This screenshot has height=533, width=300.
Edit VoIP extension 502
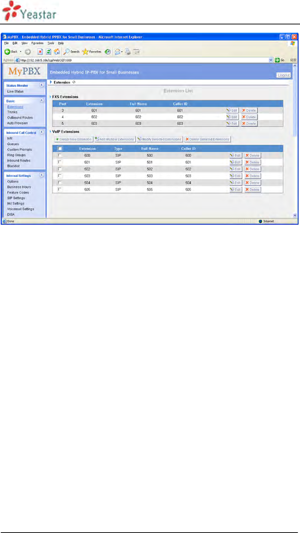236,169
